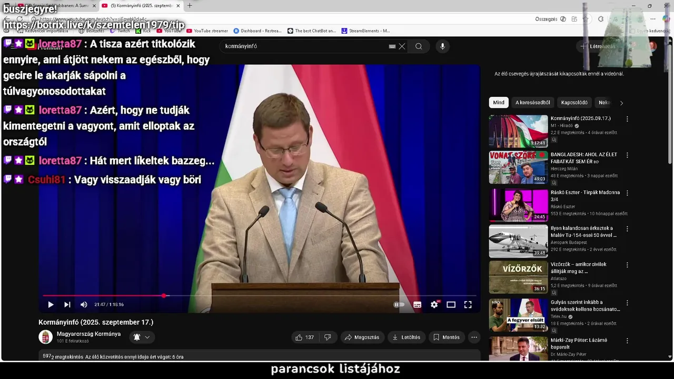Open a new browser tab with plus
The image size is (674, 379).
(x=190, y=6)
